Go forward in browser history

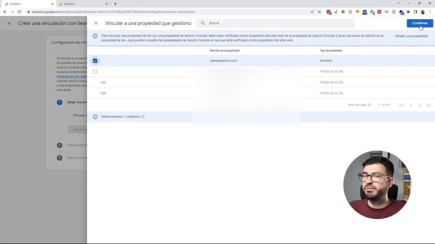coord(12,12)
